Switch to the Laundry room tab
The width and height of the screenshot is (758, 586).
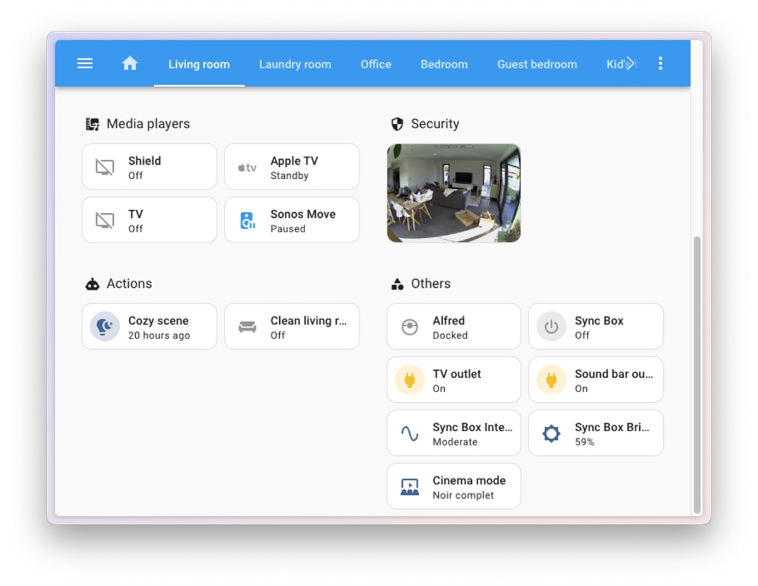294,64
